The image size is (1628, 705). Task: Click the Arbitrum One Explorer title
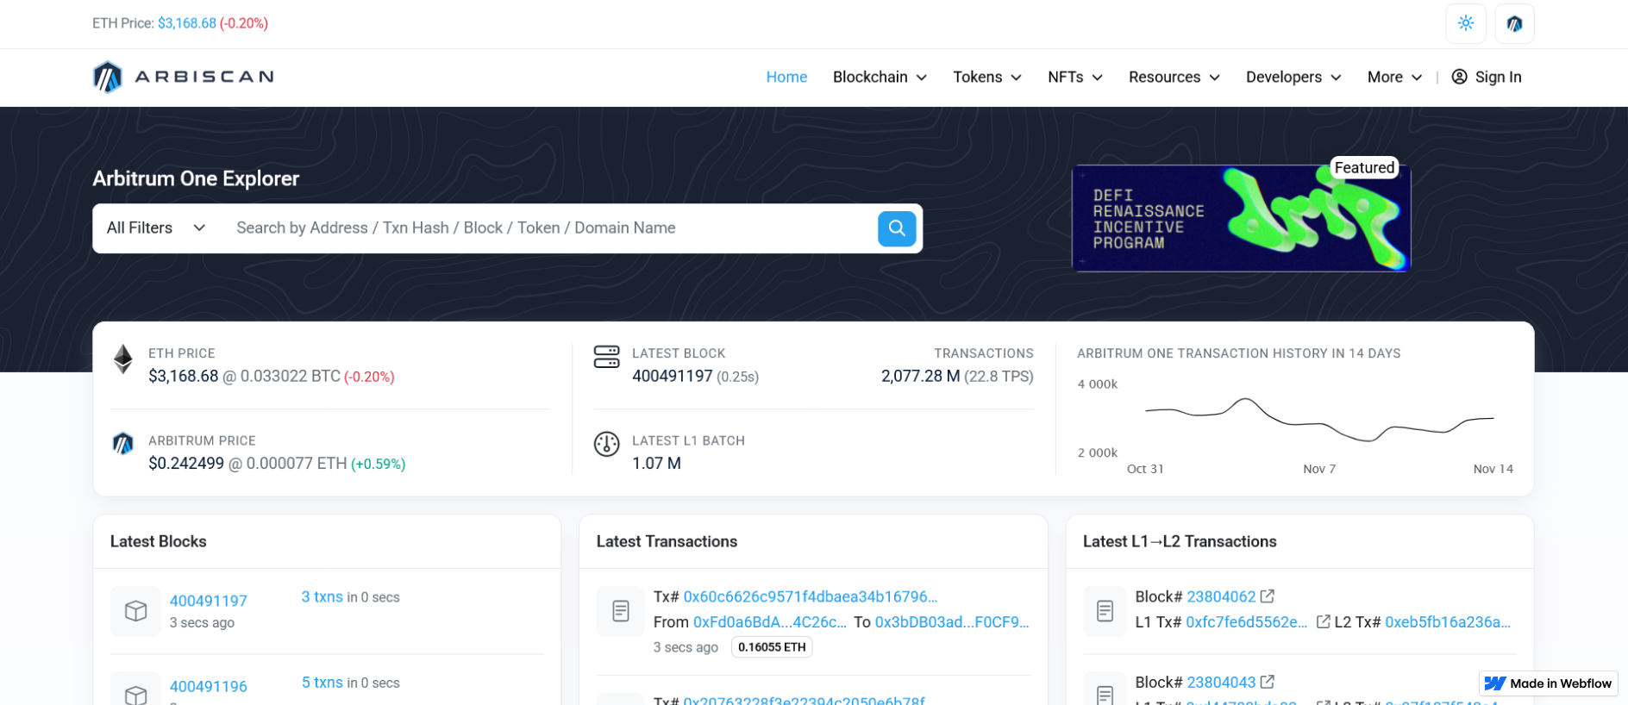[196, 178]
